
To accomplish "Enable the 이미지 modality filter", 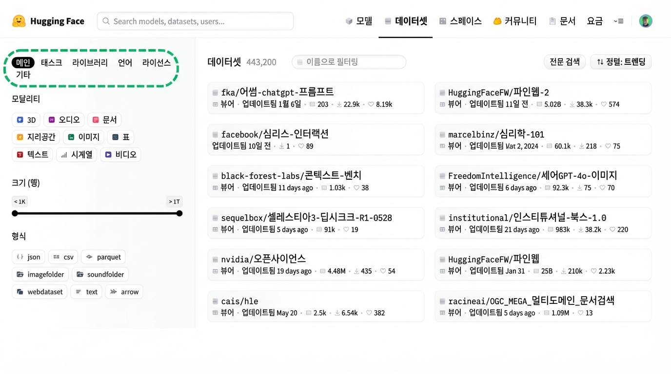I will click(83, 137).
